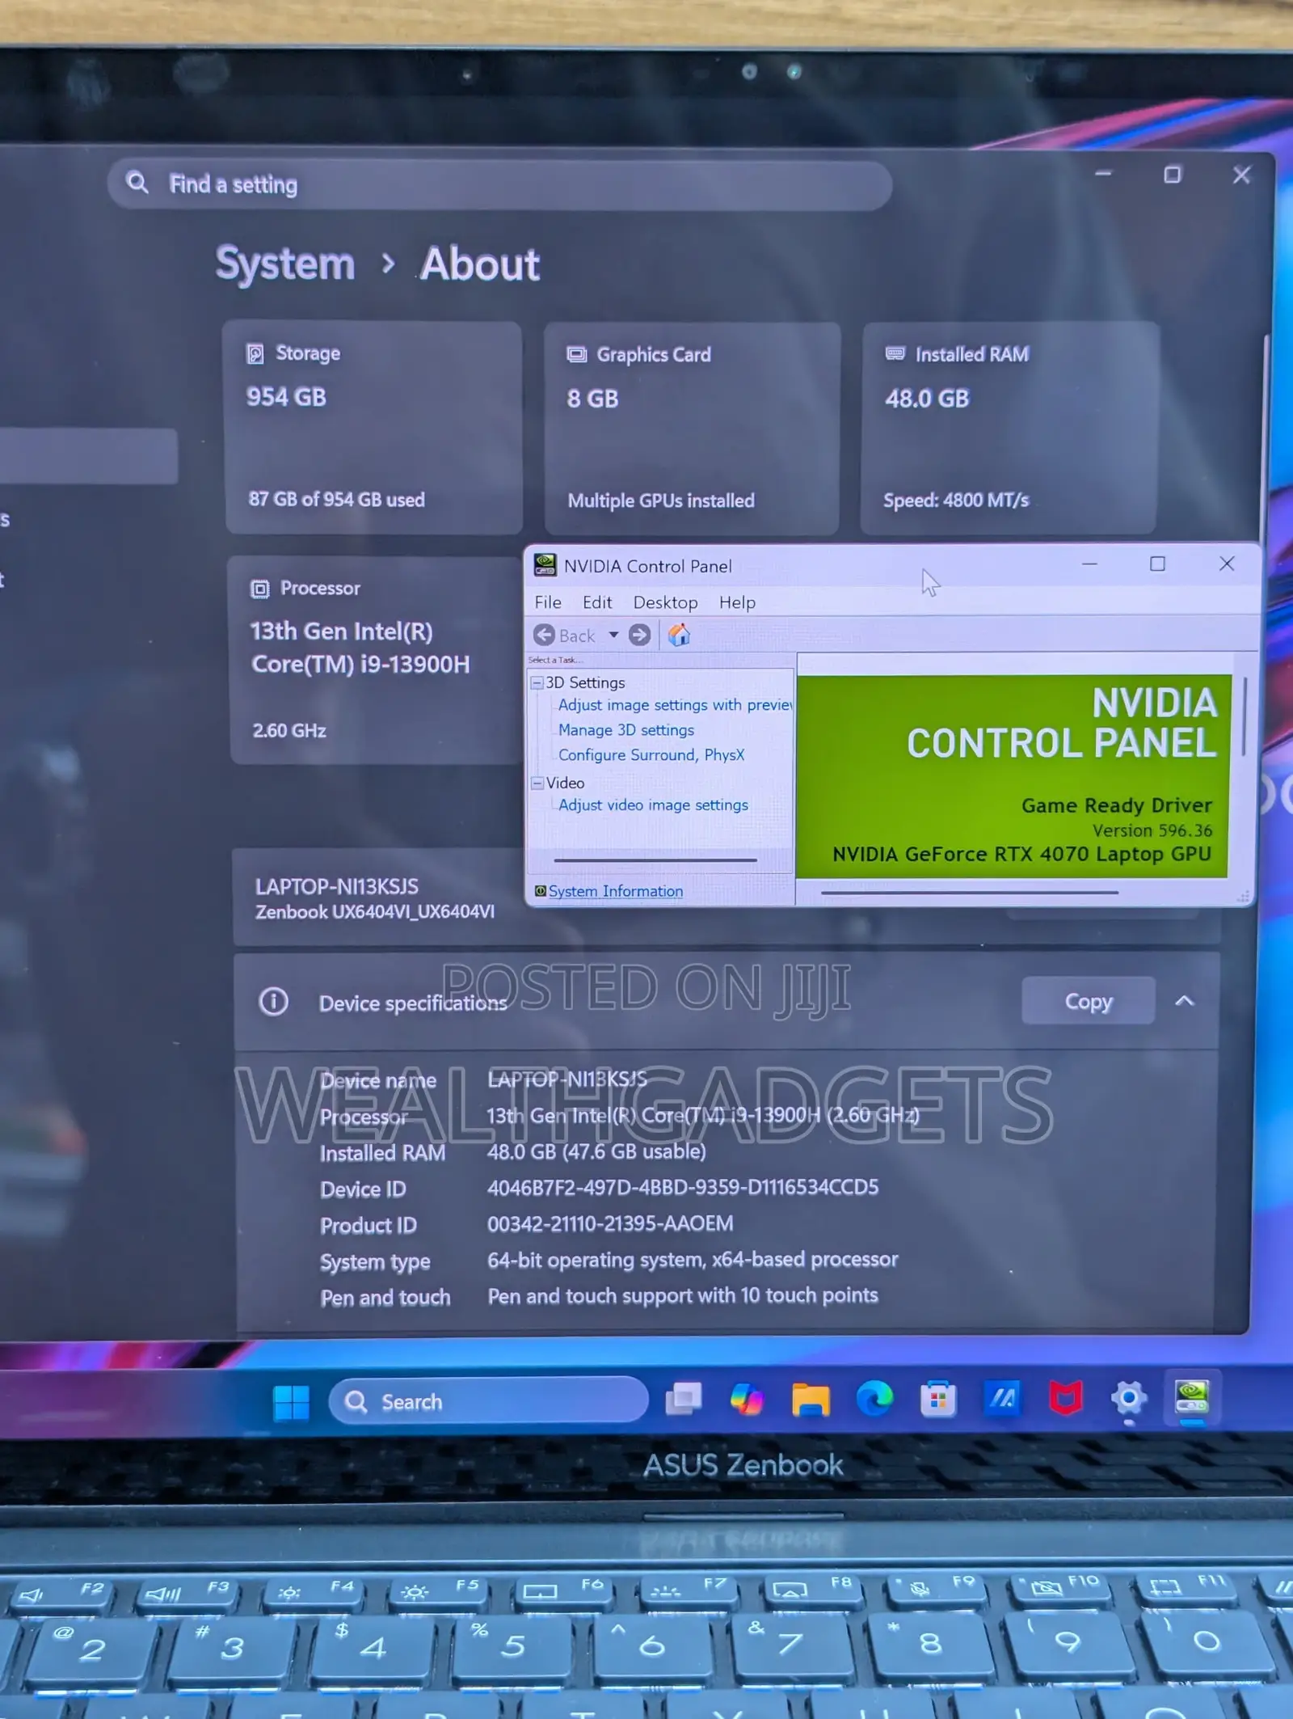
Task: Minimize the Settings window
Action: 1103,174
